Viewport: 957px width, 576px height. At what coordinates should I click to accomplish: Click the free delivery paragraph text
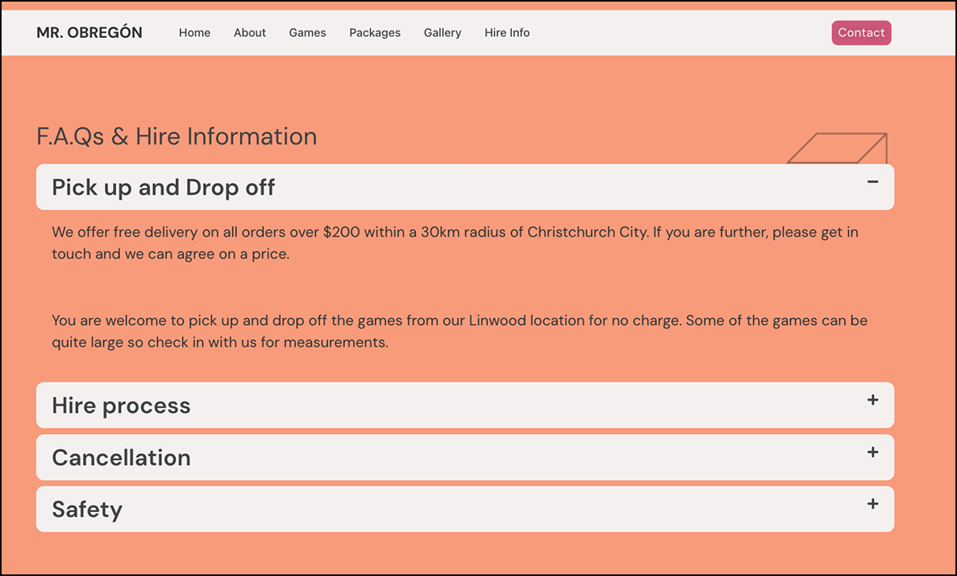tap(455, 243)
